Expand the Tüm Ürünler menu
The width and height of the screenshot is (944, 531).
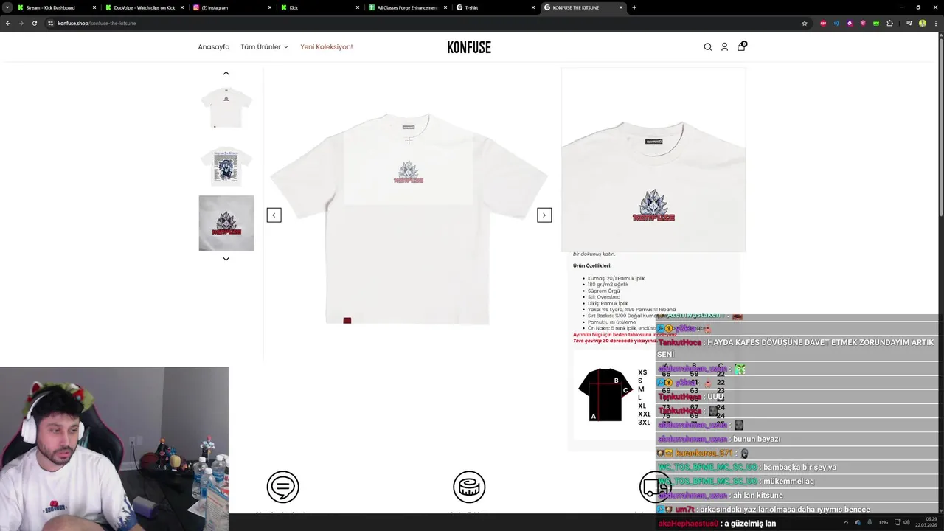[x=264, y=47]
